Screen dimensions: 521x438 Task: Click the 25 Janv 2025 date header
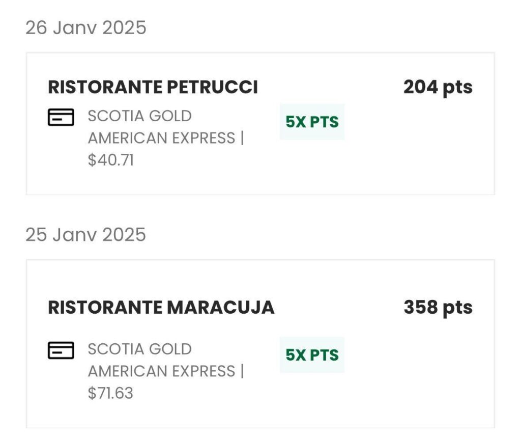[x=86, y=235]
